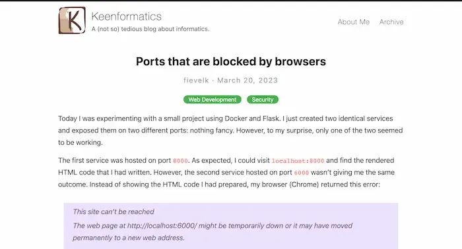The image size is (462, 249).
Task: Click the paragraph starting The first service
Action: (226, 173)
